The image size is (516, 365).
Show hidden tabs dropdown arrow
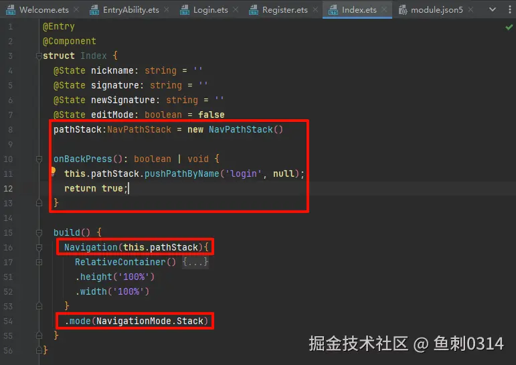tap(493, 9)
